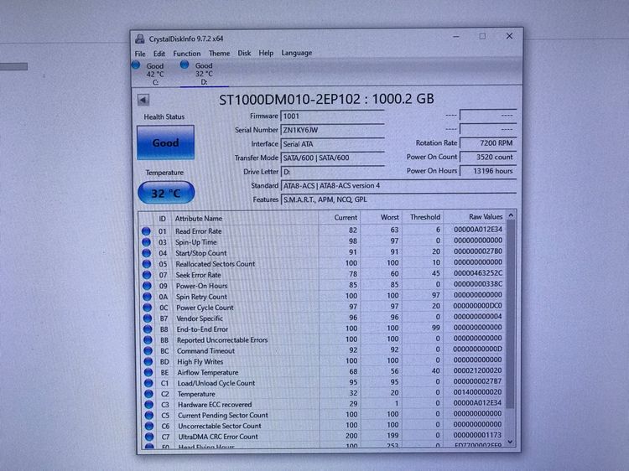Open the Language menu
The height and width of the screenshot is (471, 629).
point(296,53)
